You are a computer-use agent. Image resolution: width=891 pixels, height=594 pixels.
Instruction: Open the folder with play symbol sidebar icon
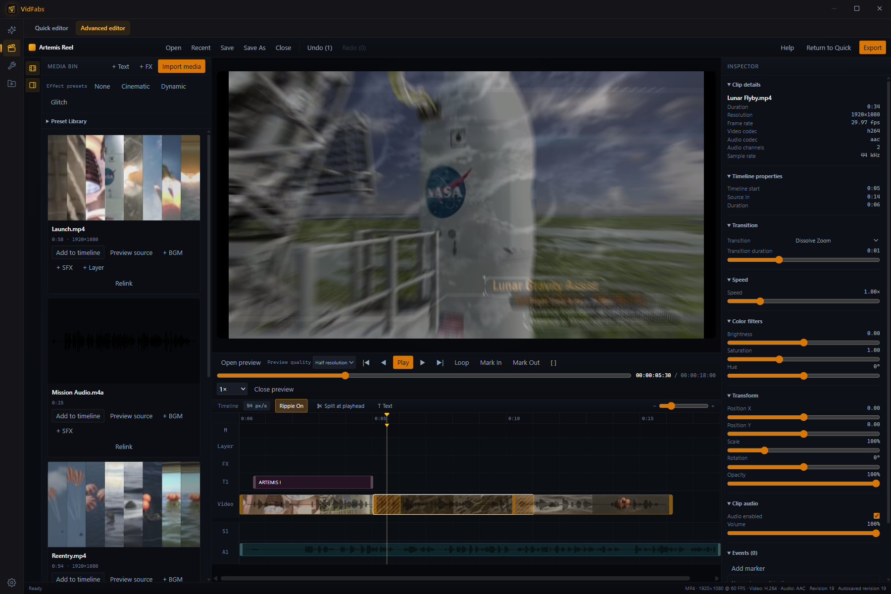[12, 84]
